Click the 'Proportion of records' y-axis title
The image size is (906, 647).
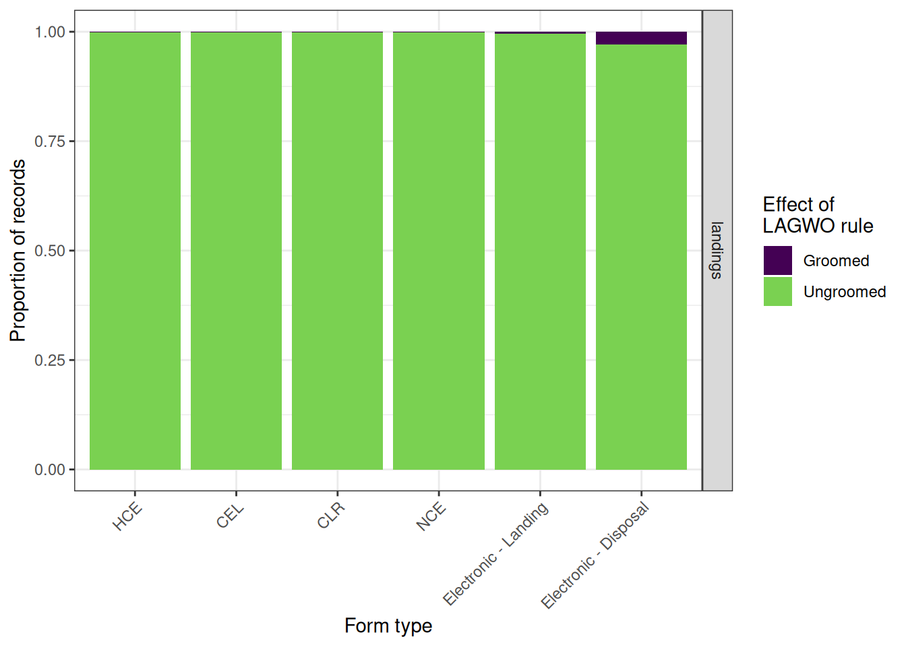click(x=18, y=251)
